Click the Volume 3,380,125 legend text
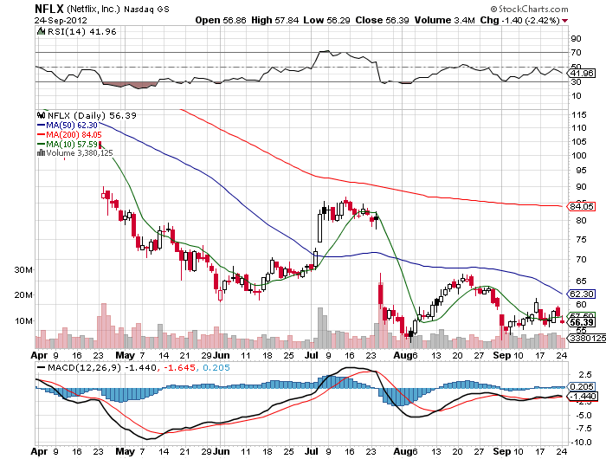Viewport: 606px width, 459px height. pyautogui.click(x=80, y=153)
